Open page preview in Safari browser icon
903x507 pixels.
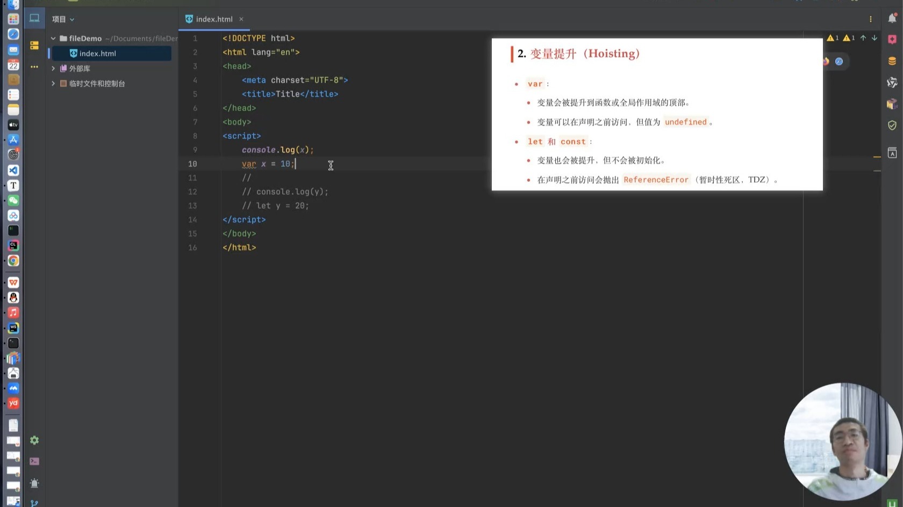tap(839, 61)
